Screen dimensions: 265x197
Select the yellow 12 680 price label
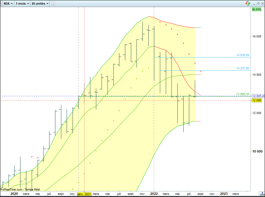[x=257, y=101]
